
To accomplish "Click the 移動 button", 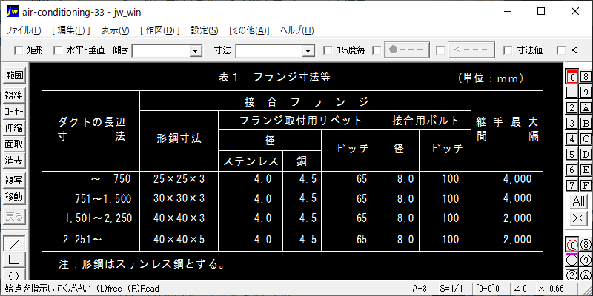I will [x=14, y=197].
